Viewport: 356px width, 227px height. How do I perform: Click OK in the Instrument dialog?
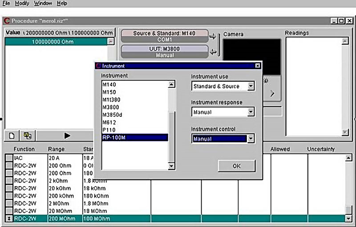[x=236, y=166]
